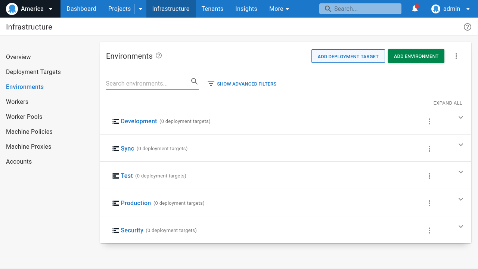The width and height of the screenshot is (478, 269).
Task: Open overflow menu next to Add Environment
Action: 456,56
